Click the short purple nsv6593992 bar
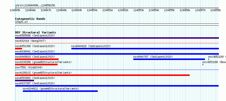 coord(24,80)
